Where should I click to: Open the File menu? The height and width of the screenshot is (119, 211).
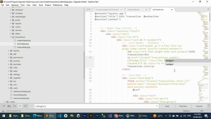[2, 5]
